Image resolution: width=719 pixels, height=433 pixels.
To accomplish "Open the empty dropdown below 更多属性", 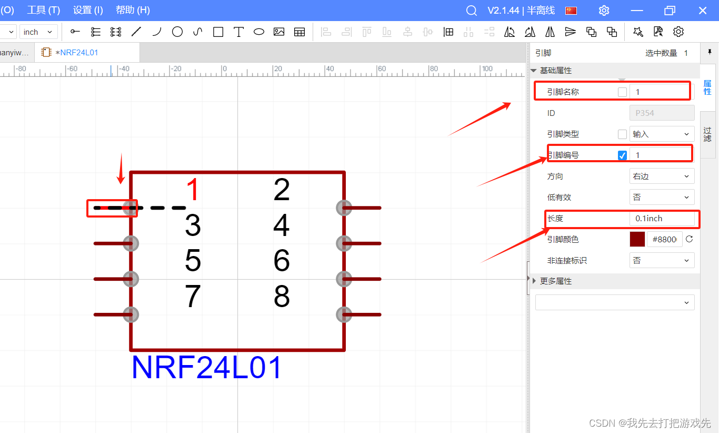I will (615, 302).
